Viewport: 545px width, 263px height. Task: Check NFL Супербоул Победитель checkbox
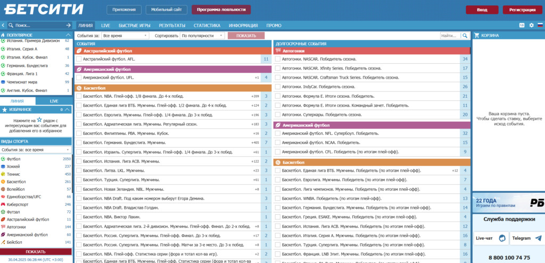tap(278, 133)
